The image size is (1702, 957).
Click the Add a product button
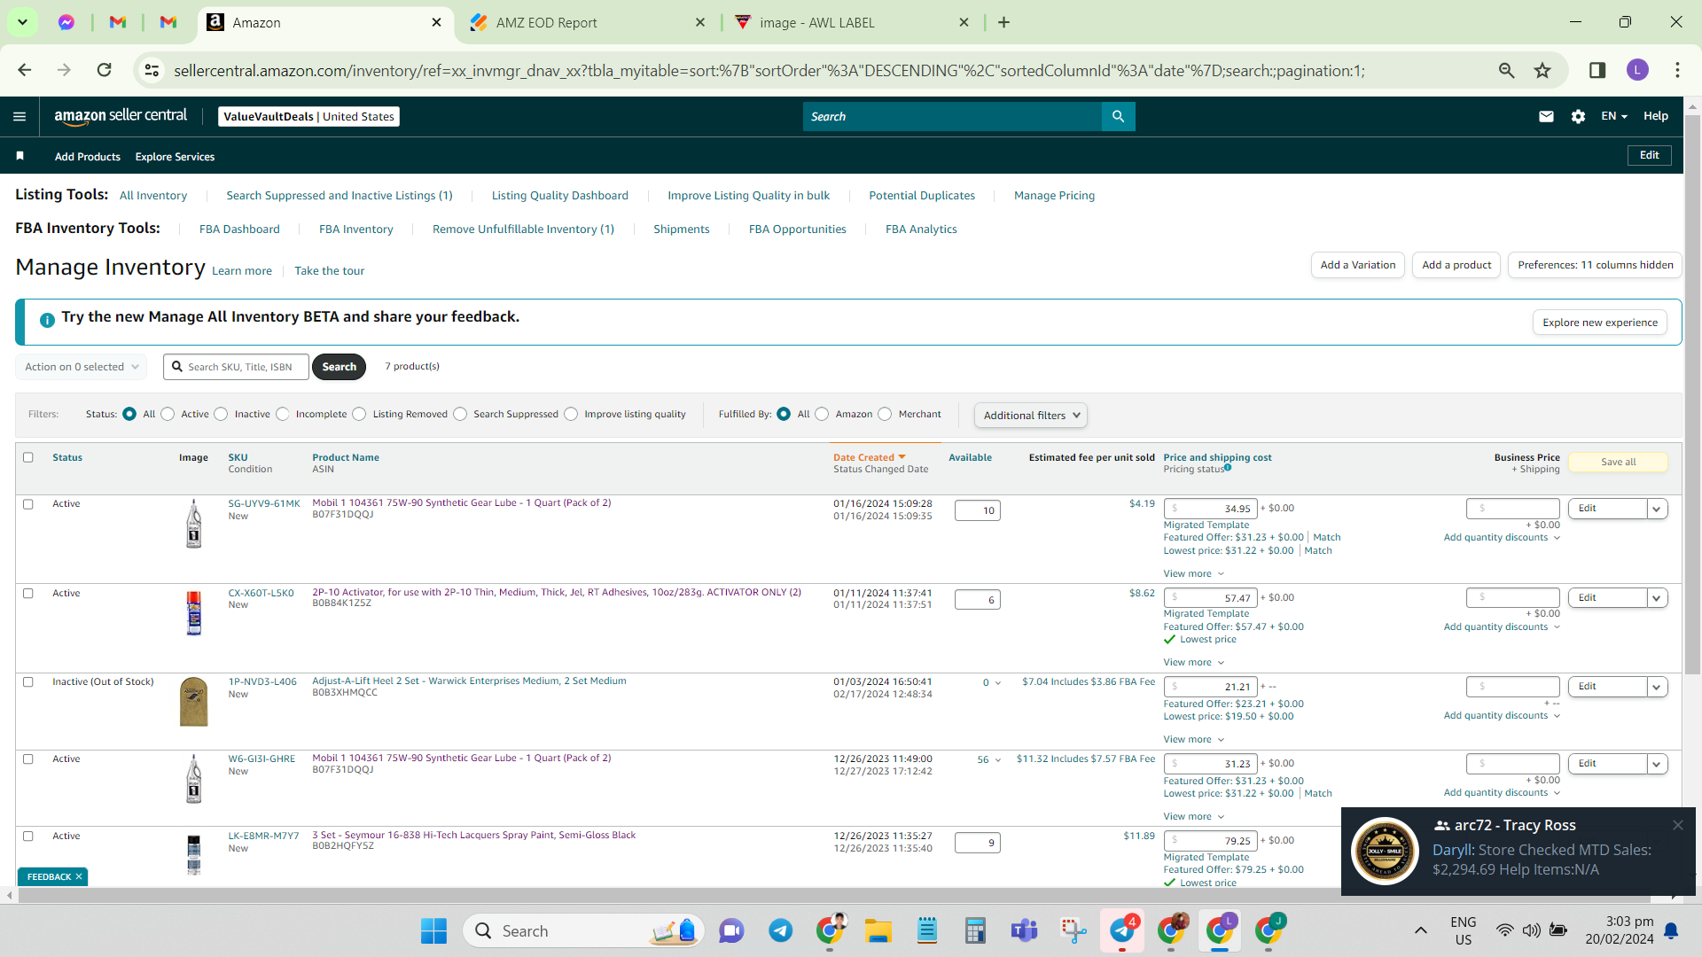1456,265
